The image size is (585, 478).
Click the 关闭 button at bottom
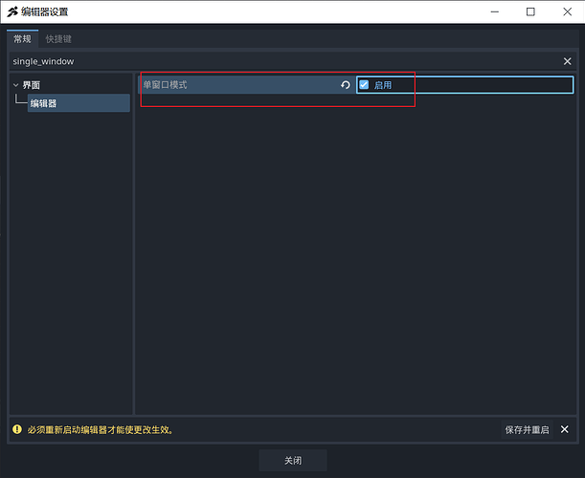pos(293,461)
